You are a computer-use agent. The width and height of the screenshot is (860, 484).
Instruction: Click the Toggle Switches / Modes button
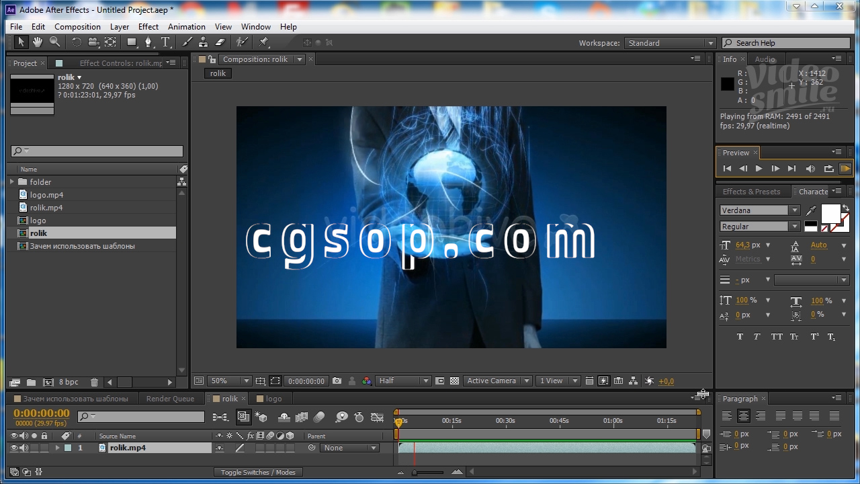pos(258,473)
